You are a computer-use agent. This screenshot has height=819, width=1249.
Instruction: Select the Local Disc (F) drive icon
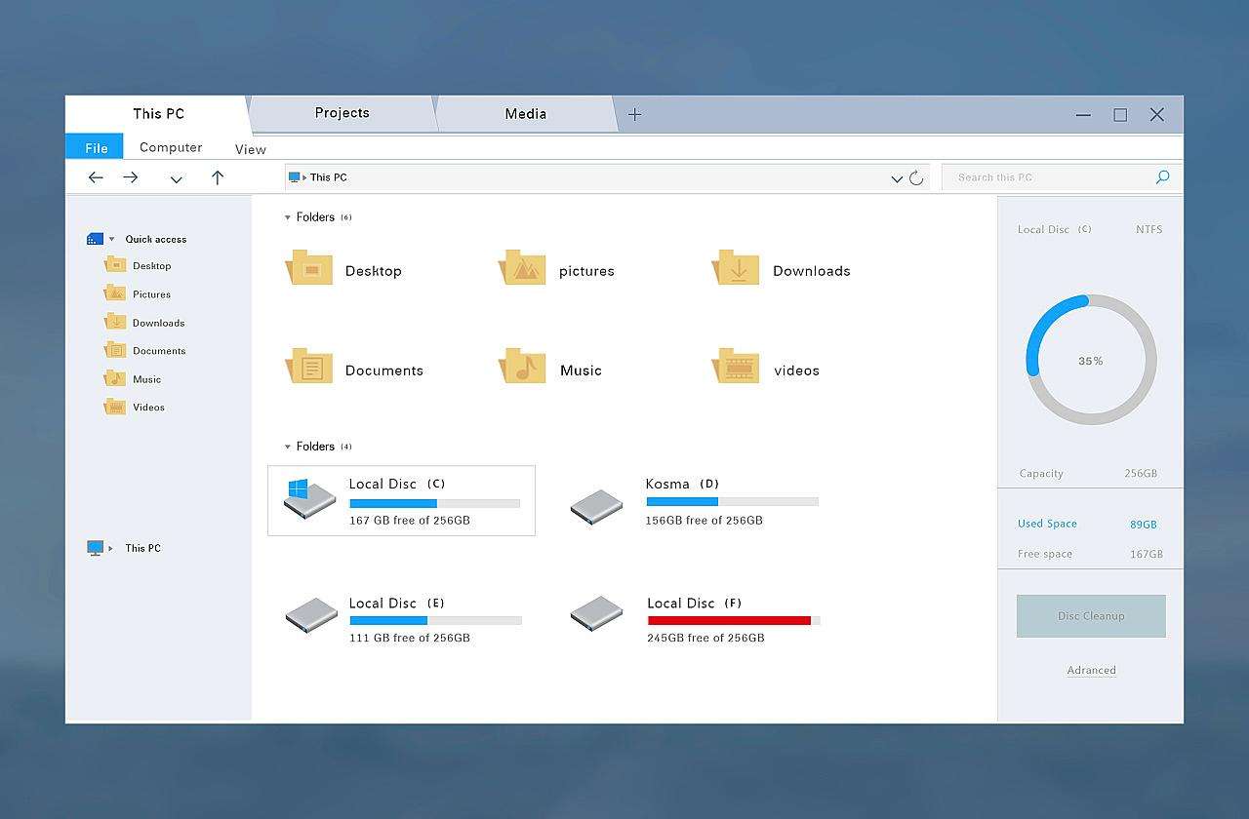[596, 614]
